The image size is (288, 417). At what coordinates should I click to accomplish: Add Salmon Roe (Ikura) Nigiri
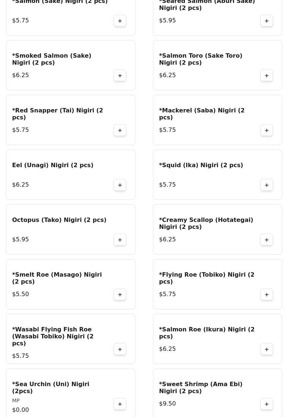coord(266,349)
